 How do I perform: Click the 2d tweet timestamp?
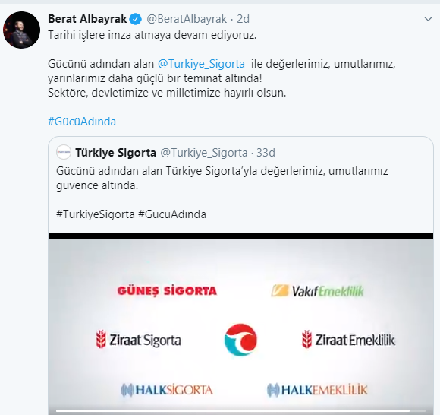[243, 19]
